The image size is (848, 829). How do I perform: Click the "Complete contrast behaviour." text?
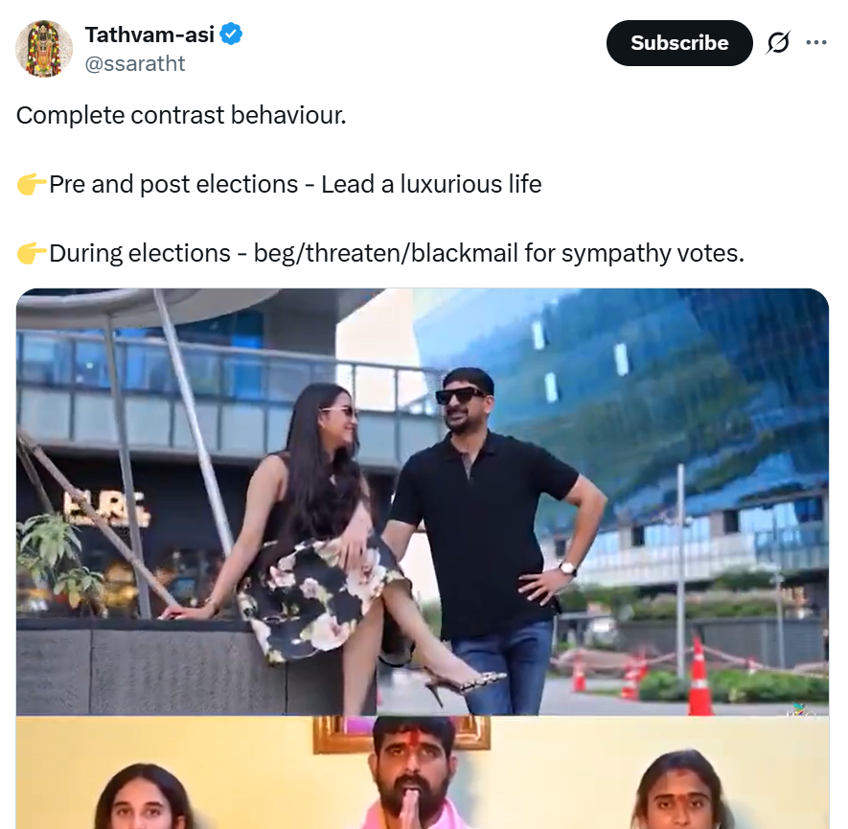pyautogui.click(x=181, y=115)
